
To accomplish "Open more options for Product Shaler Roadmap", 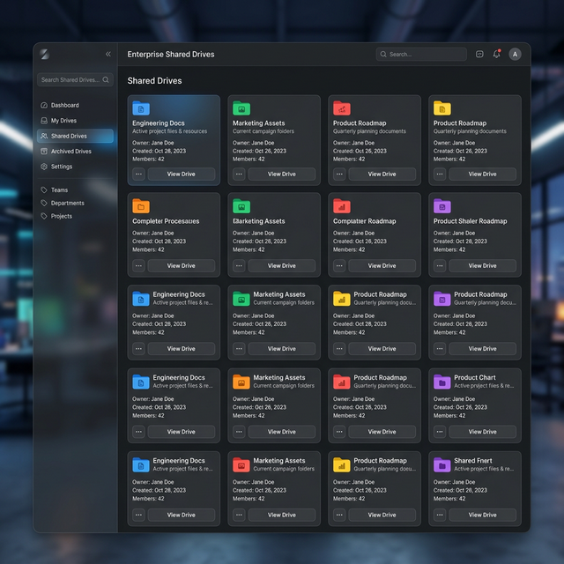I will pos(440,266).
